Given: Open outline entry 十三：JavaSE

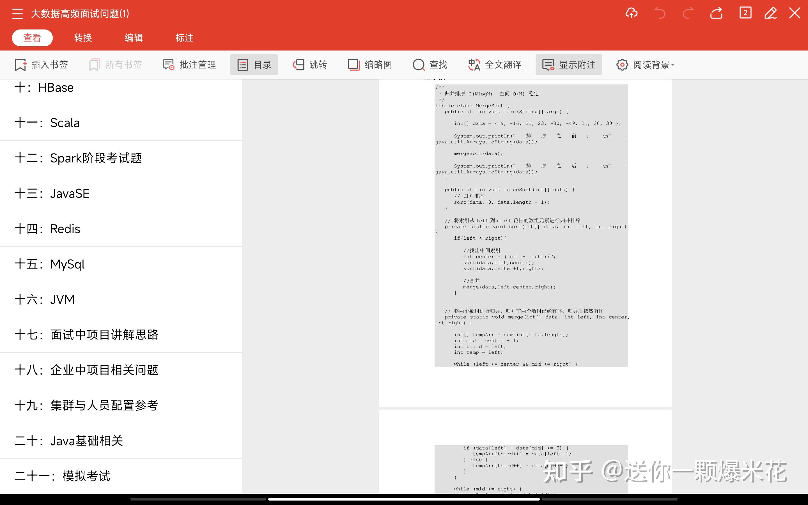Looking at the screenshot, I should (121, 194).
